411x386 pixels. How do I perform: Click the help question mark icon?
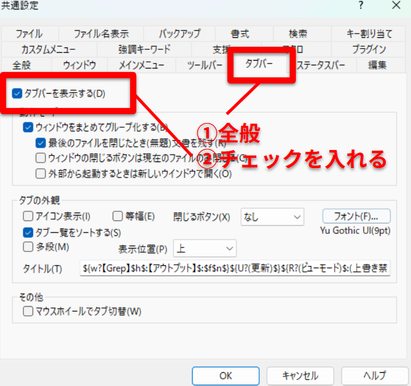[361, 5]
